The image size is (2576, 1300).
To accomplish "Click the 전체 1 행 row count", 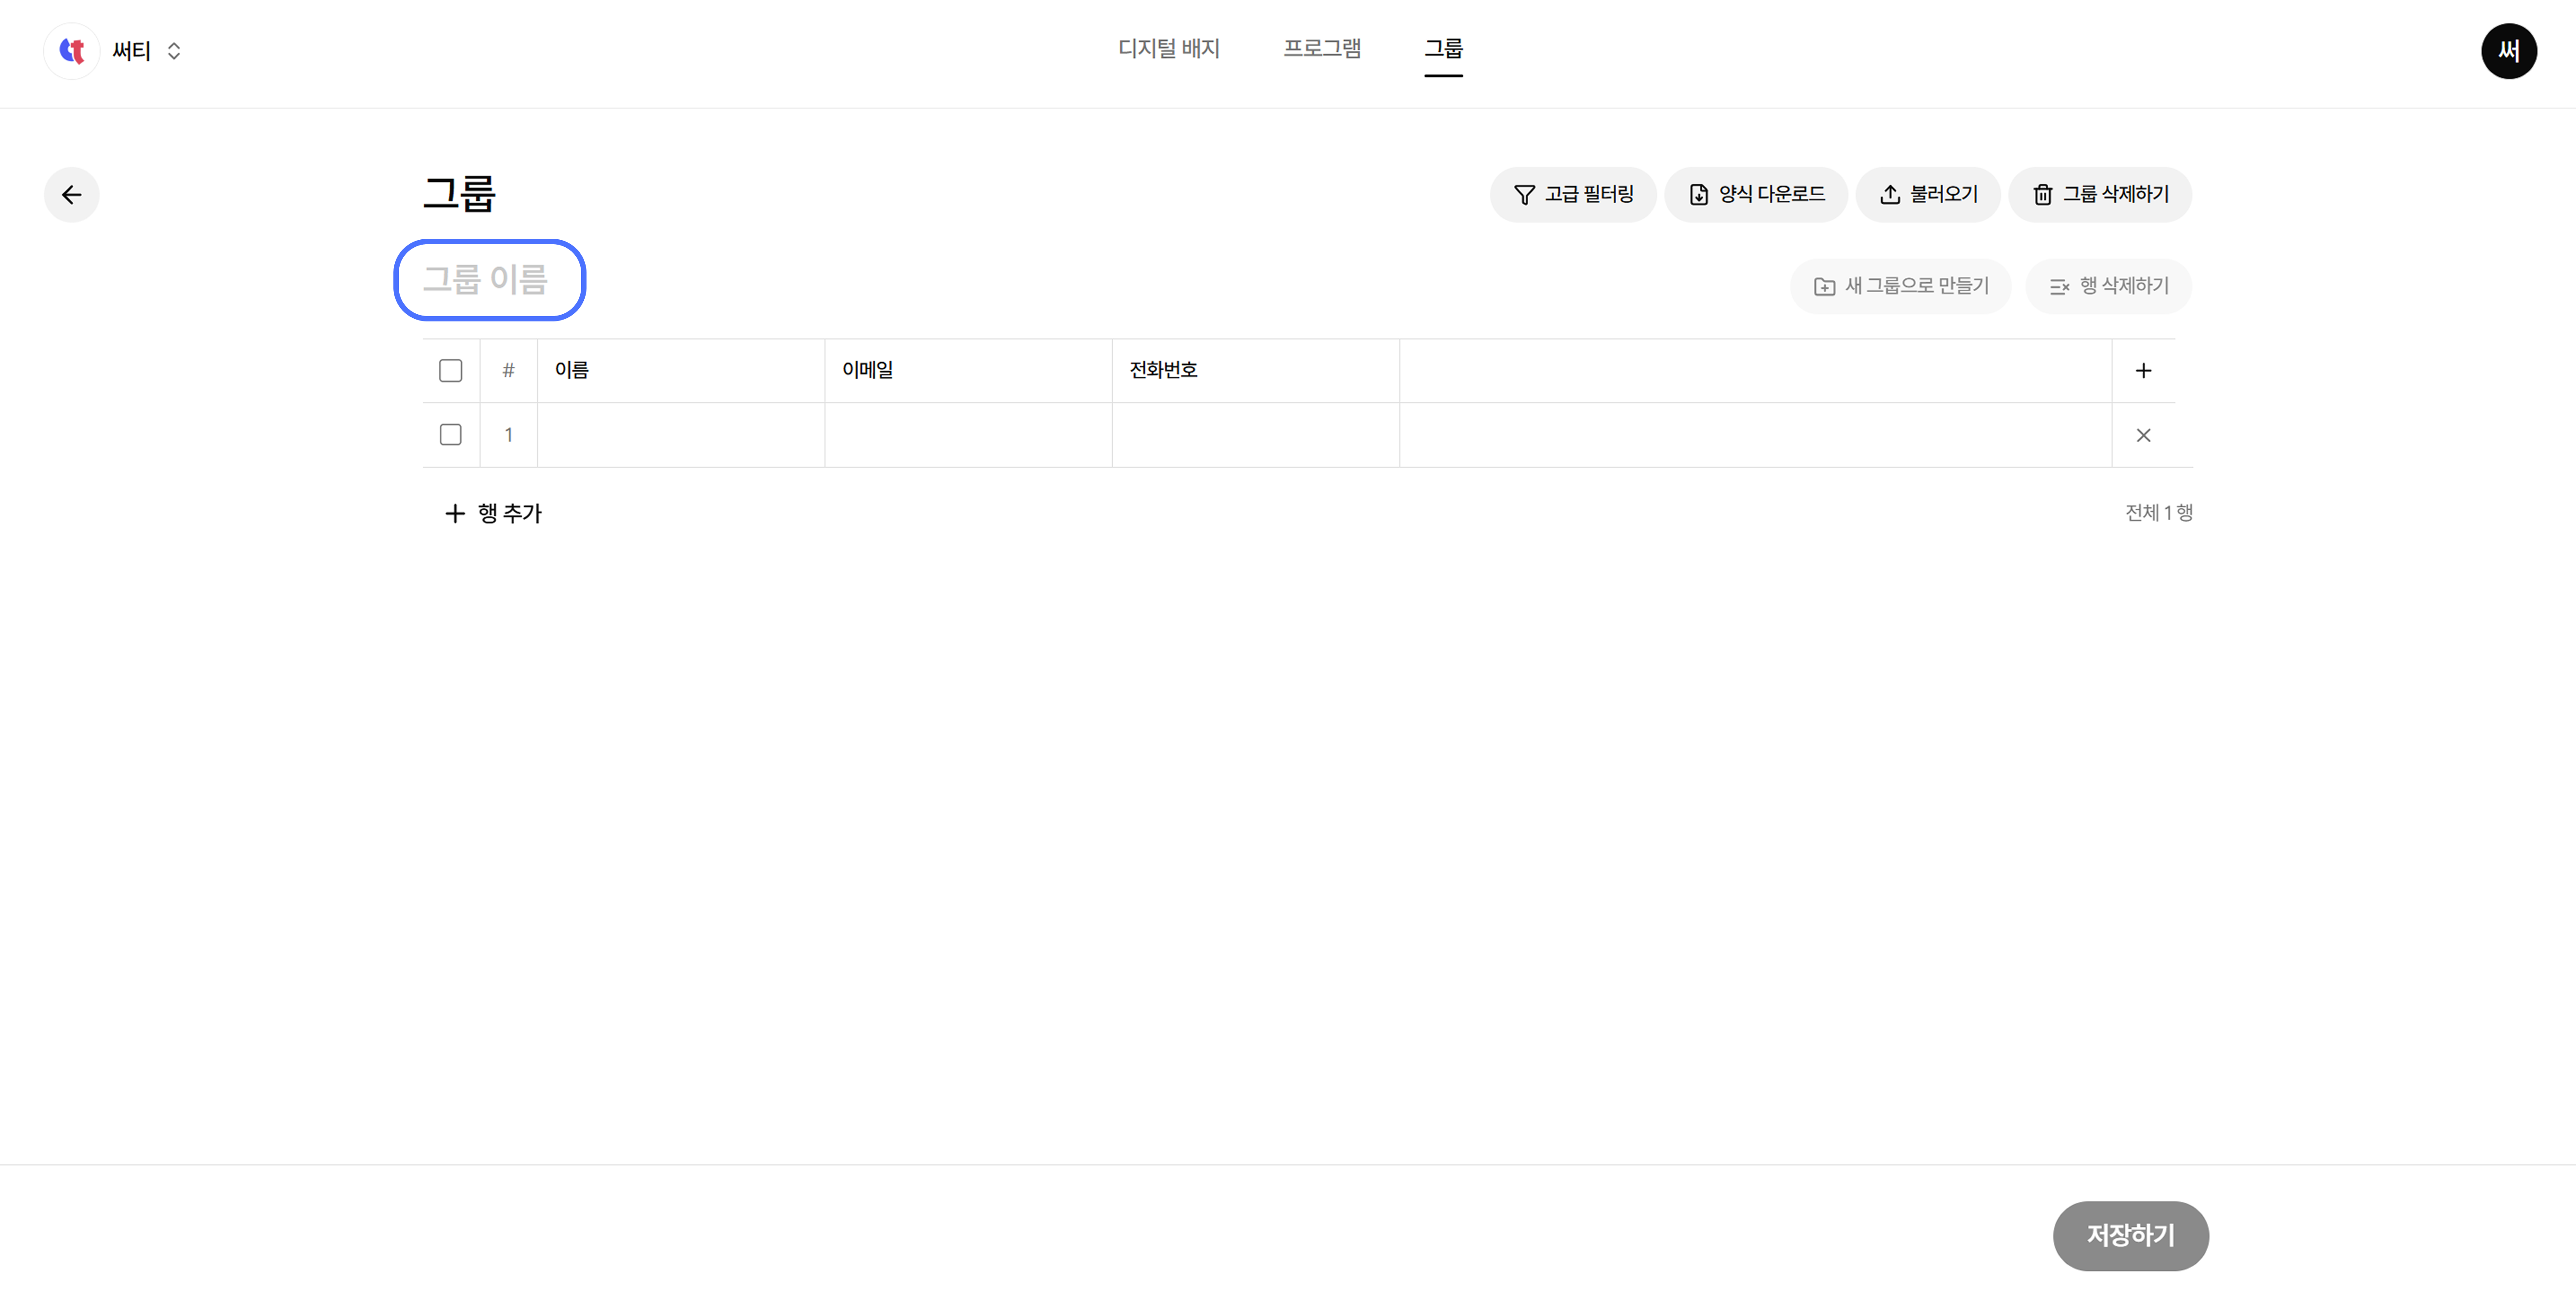I will (x=2158, y=513).
